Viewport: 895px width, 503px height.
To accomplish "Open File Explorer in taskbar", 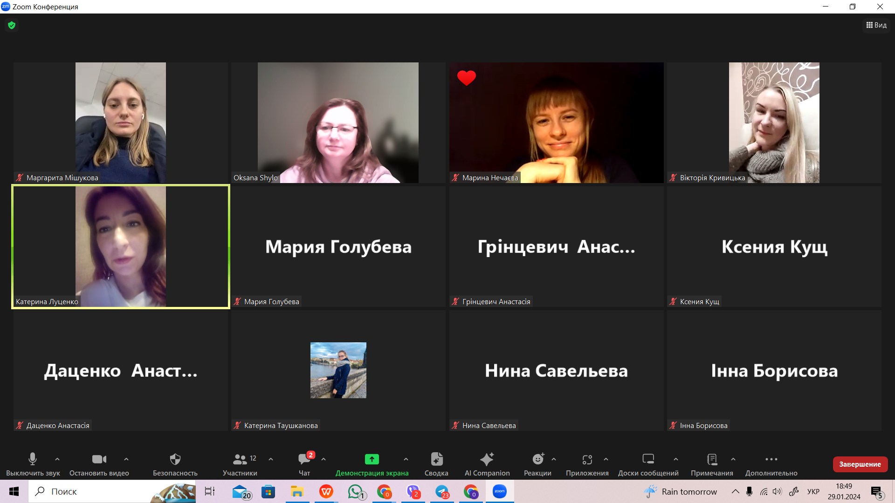I will [297, 491].
